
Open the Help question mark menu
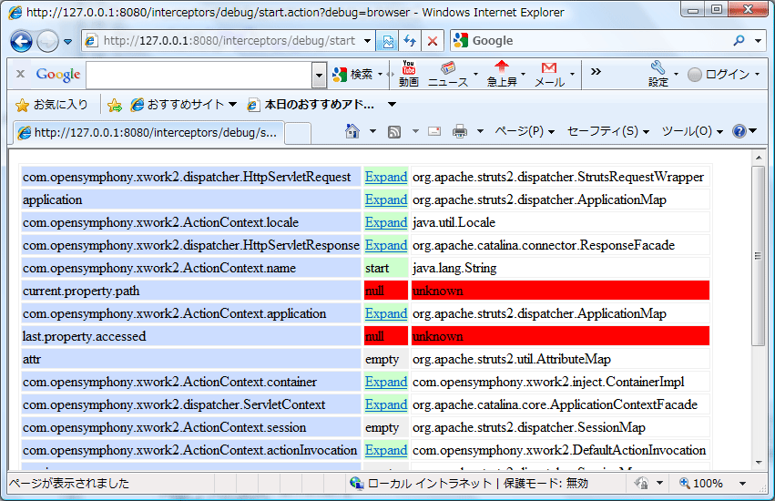click(x=745, y=131)
